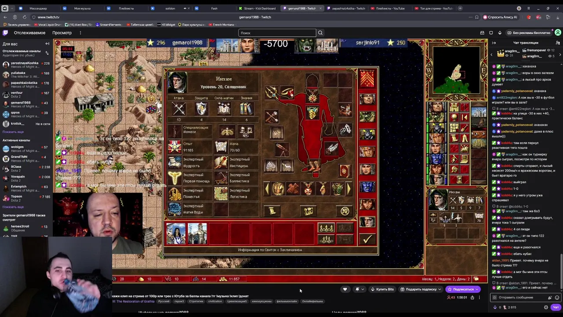The image size is (563, 317).
Task: Toggle mute on the solidon browser tab
Action: pos(185,8)
